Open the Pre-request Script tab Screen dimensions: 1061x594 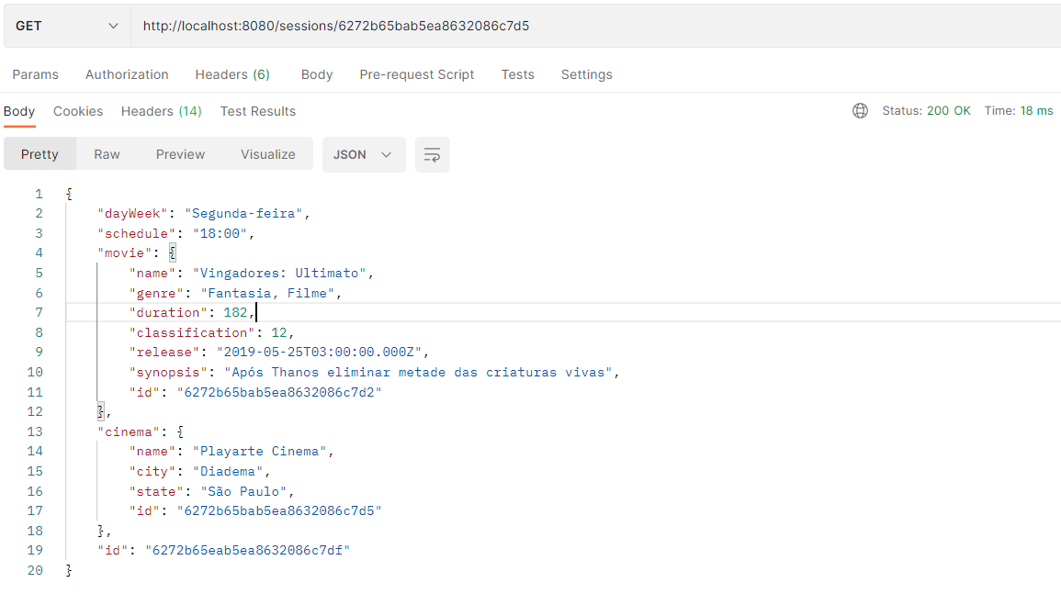pyautogui.click(x=416, y=74)
